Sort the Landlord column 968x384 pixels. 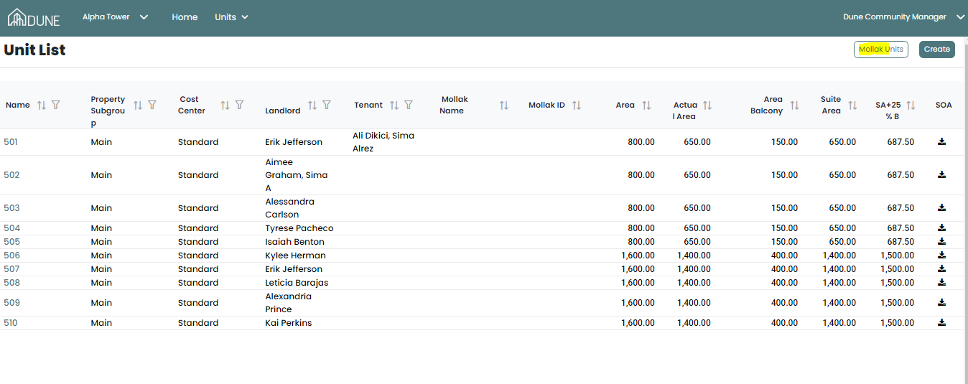[x=312, y=105]
